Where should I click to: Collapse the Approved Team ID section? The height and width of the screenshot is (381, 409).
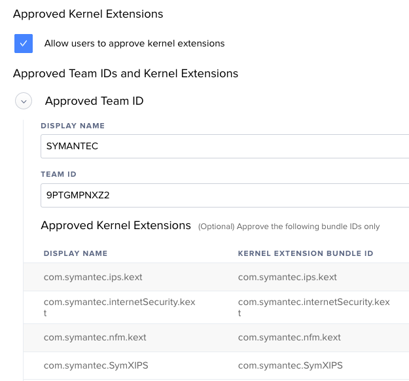tap(24, 101)
